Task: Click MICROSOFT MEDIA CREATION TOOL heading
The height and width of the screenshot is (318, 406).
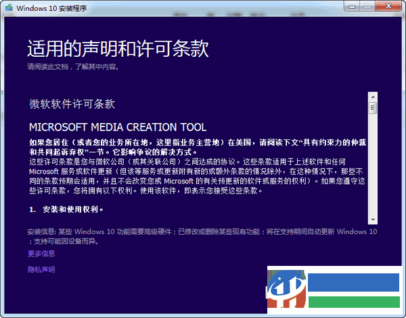Action: pos(118,127)
